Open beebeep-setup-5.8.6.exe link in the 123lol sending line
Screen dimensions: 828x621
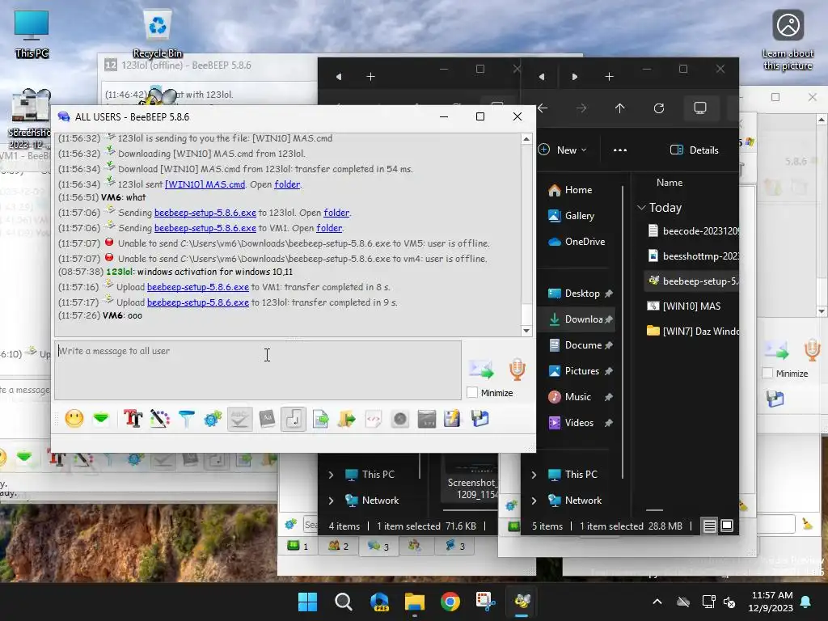205,213
